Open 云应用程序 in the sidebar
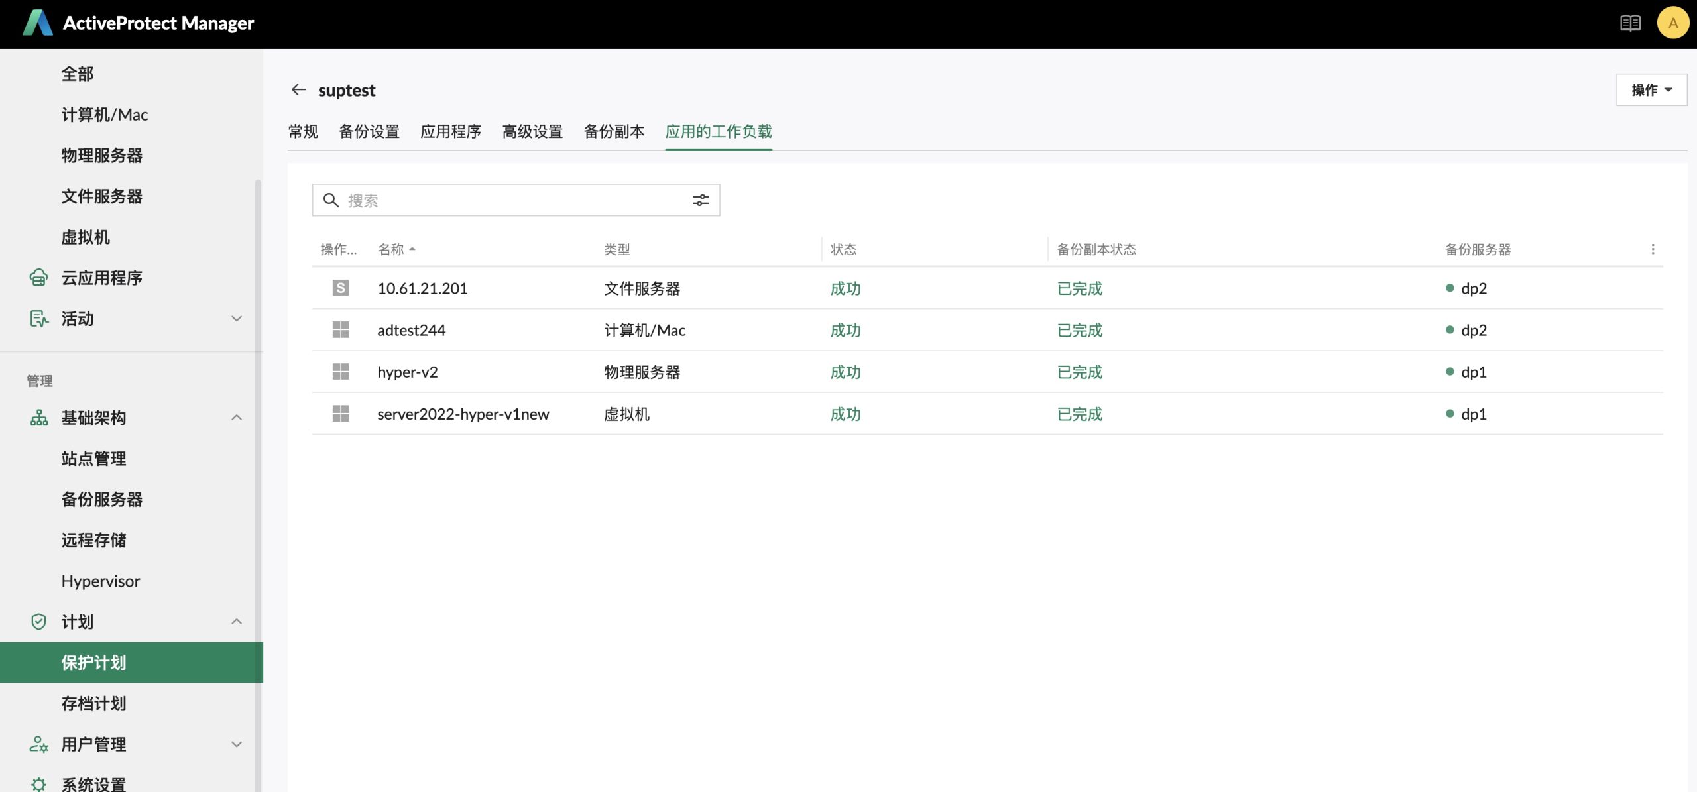The width and height of the screenshot is (1697, 792). point(102,278)
